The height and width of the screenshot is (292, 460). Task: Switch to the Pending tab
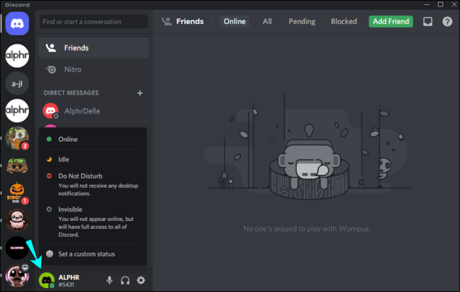point(302,21)
